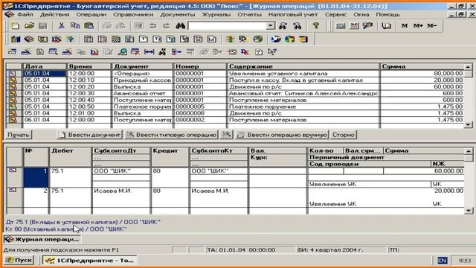Image resolution: width=476 pixels, height=268 pixels.
Task: Open the Отчеты menu
Action: [x=249, y=15]
